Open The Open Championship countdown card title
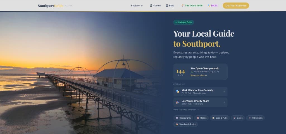Screen dimensions: 286x134 pyautogui.click(x=205, y=68)
